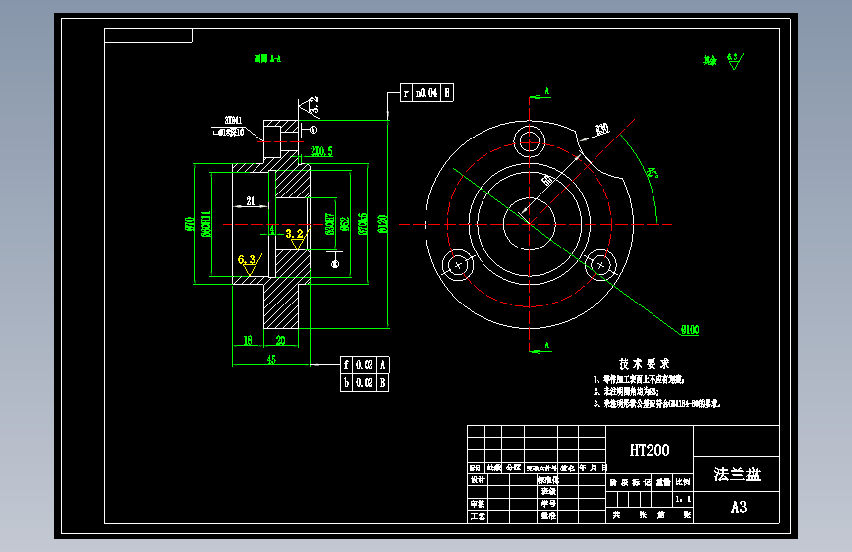852x552 pixels.
Task: Select the 年 月 日 date header cell
Action: point(593,468)
